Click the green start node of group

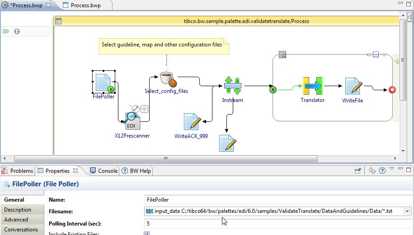273,90
